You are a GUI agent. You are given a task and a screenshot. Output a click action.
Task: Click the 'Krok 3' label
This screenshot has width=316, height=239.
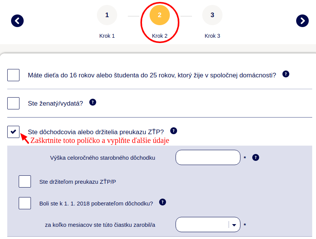coord(212,36)
